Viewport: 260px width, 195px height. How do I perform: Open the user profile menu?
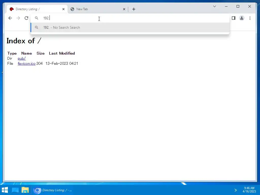[242, 18]
